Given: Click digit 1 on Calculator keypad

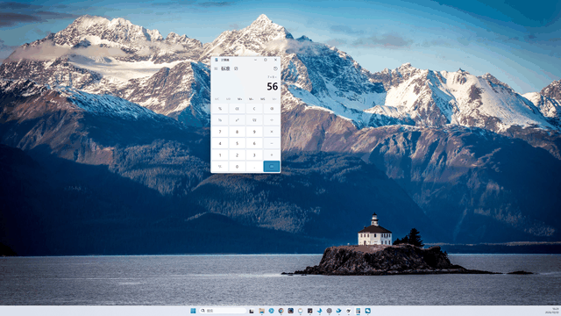Looking at the screenshot, I should point(220,154).
